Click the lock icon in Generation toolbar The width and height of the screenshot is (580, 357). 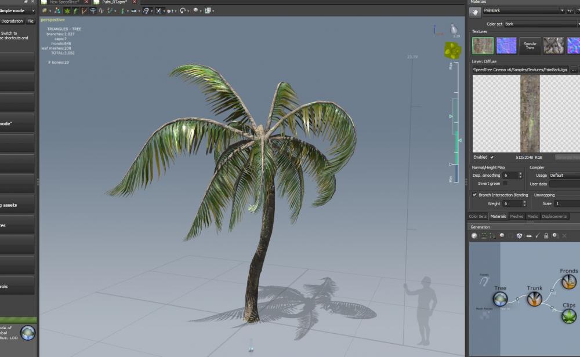pyautogui.click(x=545, y=236)
